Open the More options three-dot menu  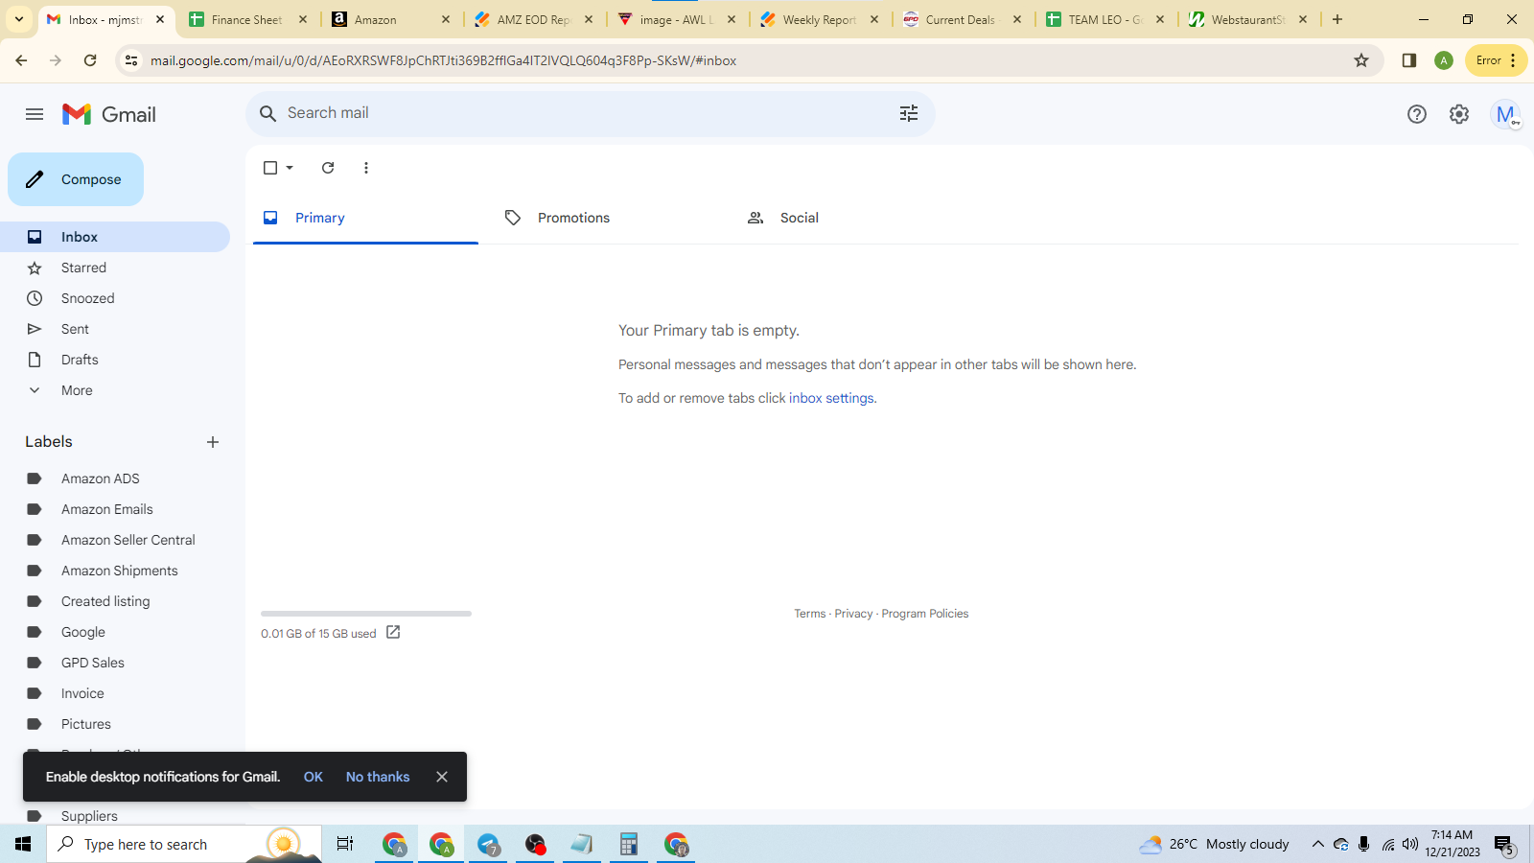[x=366, y=168]
